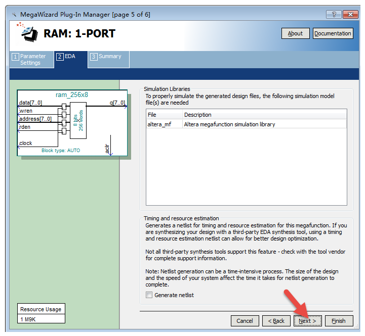Click the help question mark button

[334, 15]
